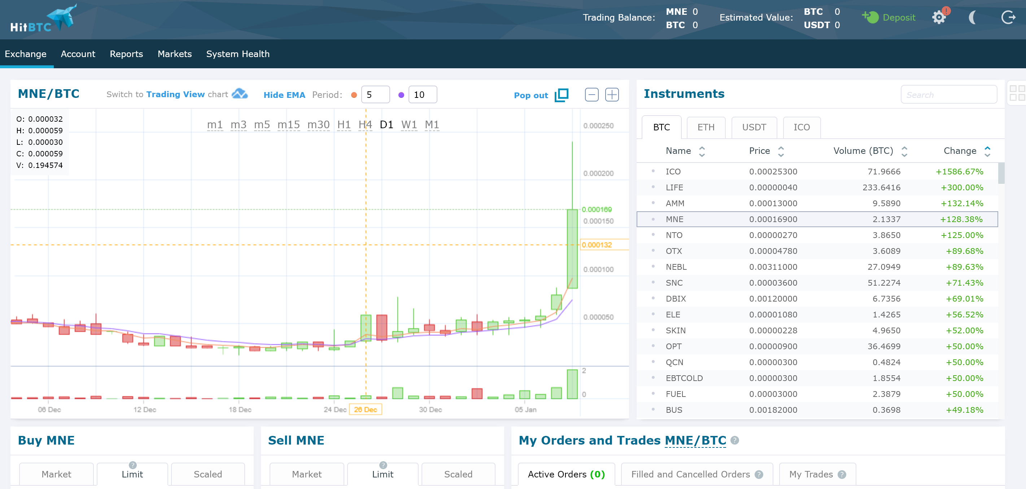The image size is (1026, 489).
Task: Expand the Price column sort chevron
Action: pos(781,151)
